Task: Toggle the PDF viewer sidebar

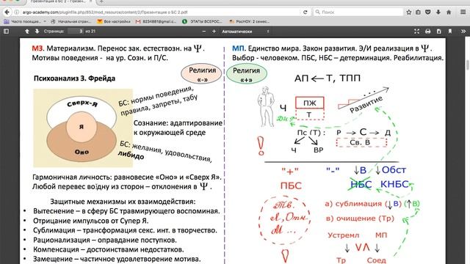Action: pos(6,31)
